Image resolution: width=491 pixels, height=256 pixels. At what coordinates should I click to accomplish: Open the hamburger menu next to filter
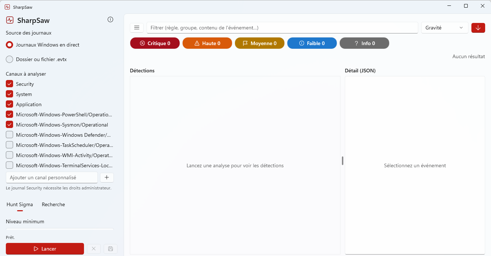coord(137,28)
